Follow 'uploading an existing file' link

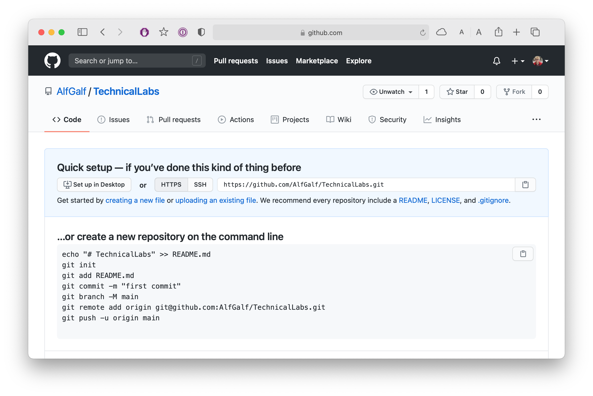216,201
